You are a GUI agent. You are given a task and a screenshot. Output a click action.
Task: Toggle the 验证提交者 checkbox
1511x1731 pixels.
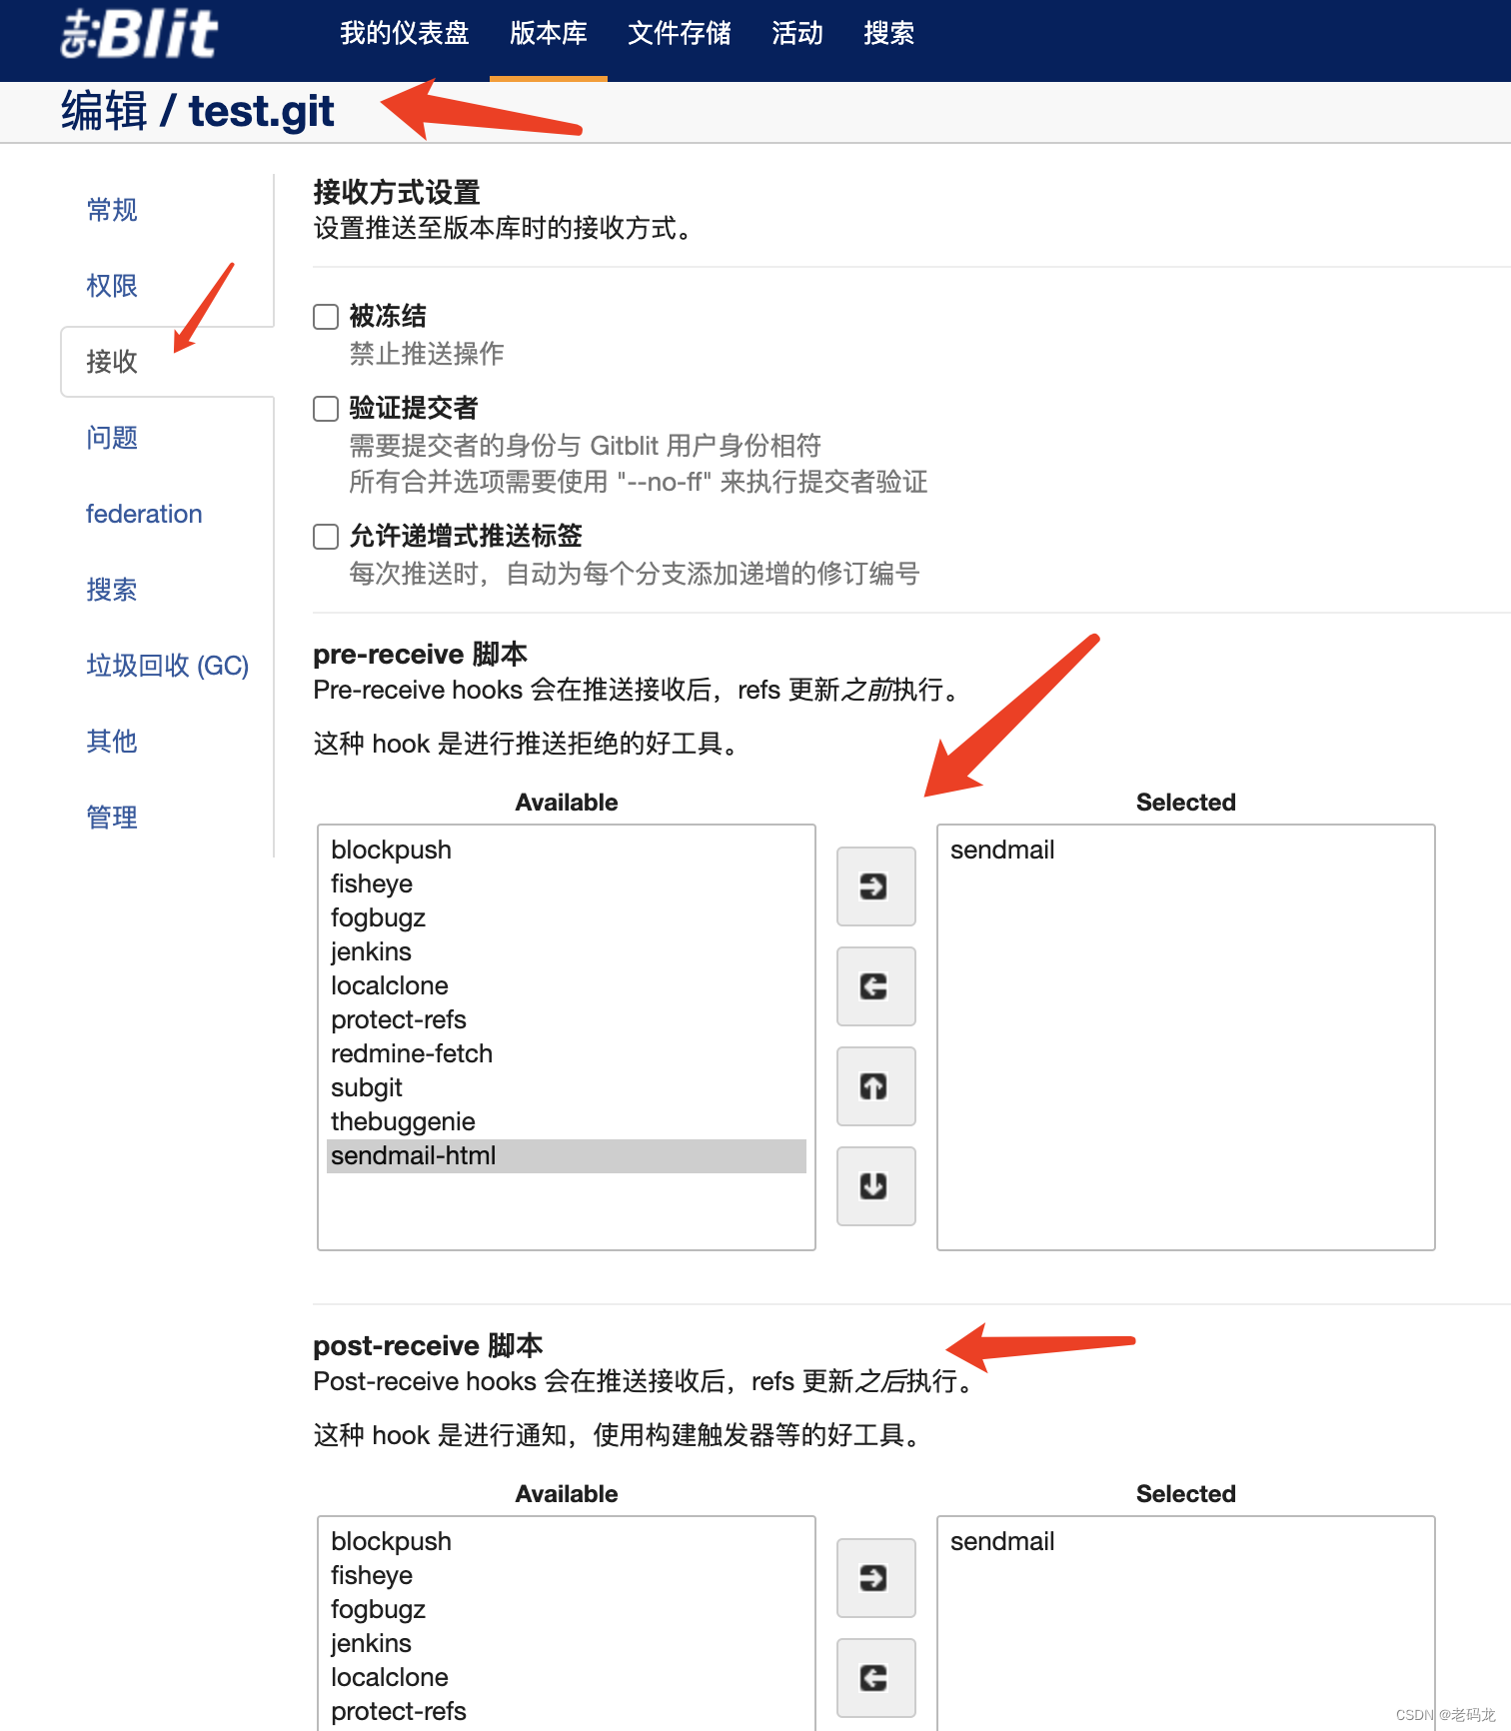tap(326, 409)
